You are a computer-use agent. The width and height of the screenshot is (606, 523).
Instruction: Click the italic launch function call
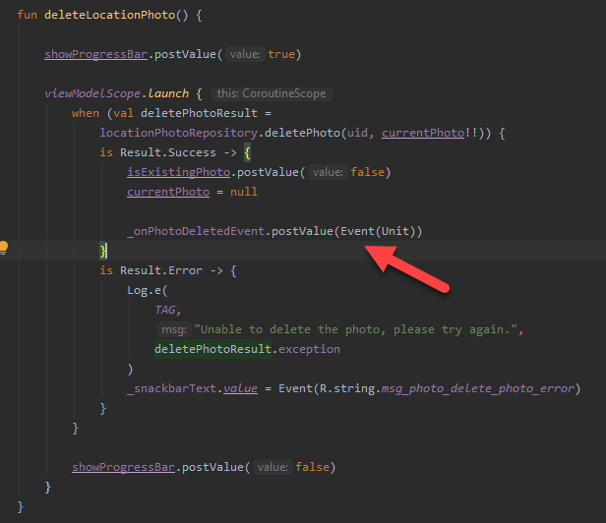(168, 93)
